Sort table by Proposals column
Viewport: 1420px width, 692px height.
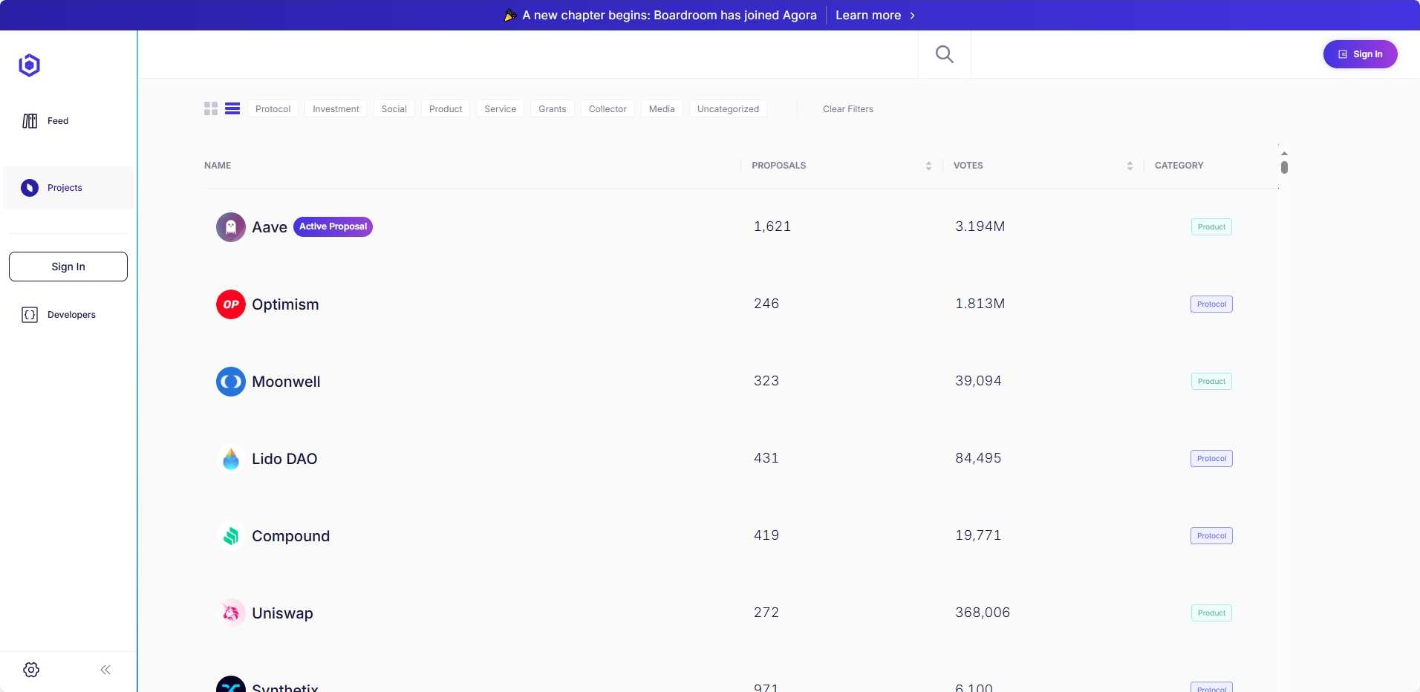(x=928, y=166)
